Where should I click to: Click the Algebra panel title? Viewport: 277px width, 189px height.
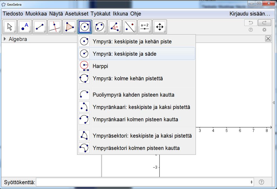[18, 39]
